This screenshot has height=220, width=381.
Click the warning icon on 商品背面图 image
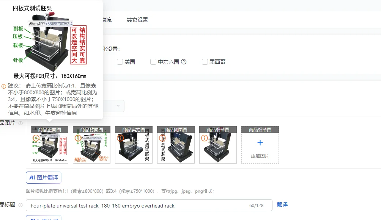coord(78,138)
